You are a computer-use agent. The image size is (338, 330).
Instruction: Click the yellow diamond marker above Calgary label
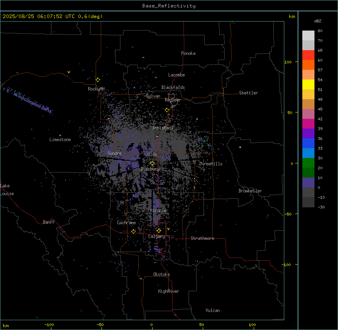[159, 231]
